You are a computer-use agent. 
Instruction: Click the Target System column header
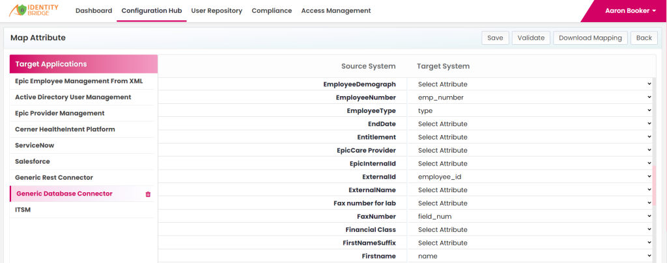tap(443, 66)
